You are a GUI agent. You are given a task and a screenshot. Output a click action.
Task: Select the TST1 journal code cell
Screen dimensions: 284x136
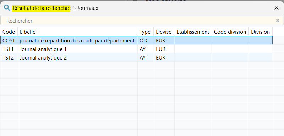[8, 49]
